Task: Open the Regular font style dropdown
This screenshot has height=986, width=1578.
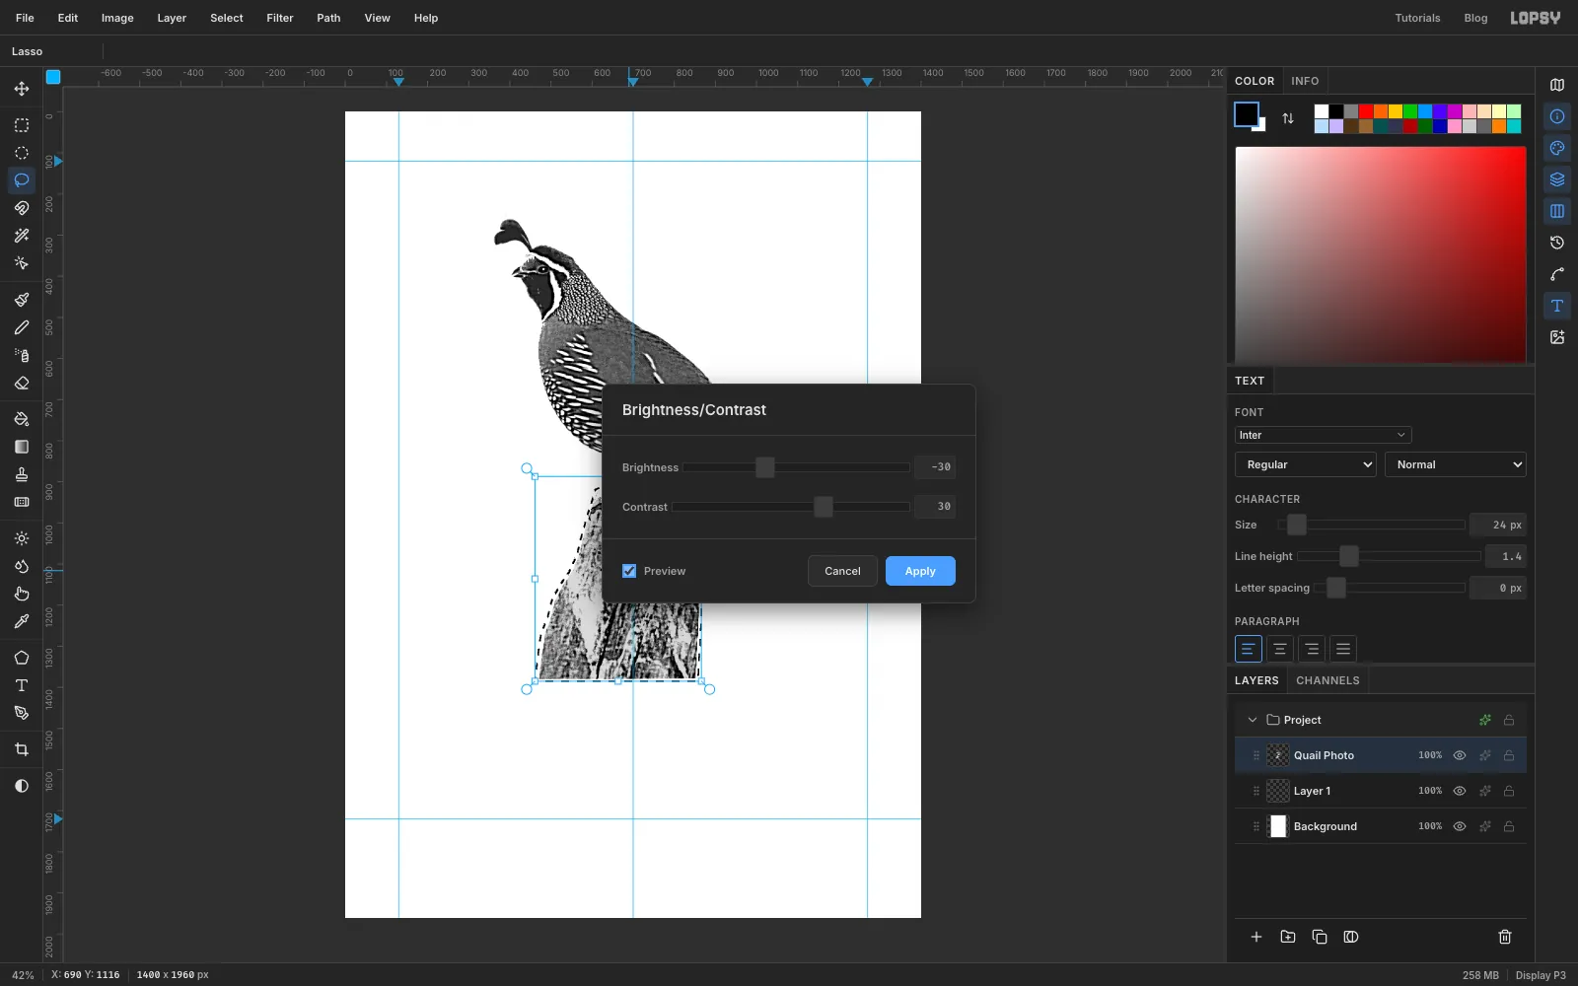Action: tap(1306, 464)
